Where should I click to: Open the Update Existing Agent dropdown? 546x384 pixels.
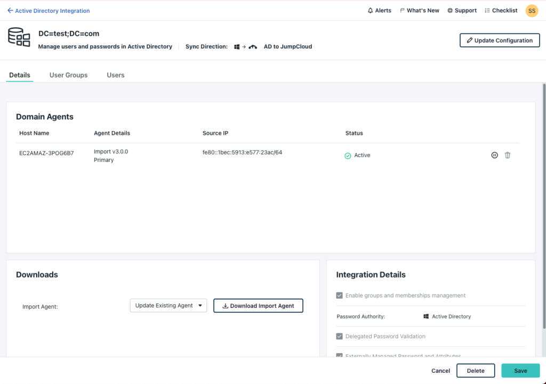168,306
